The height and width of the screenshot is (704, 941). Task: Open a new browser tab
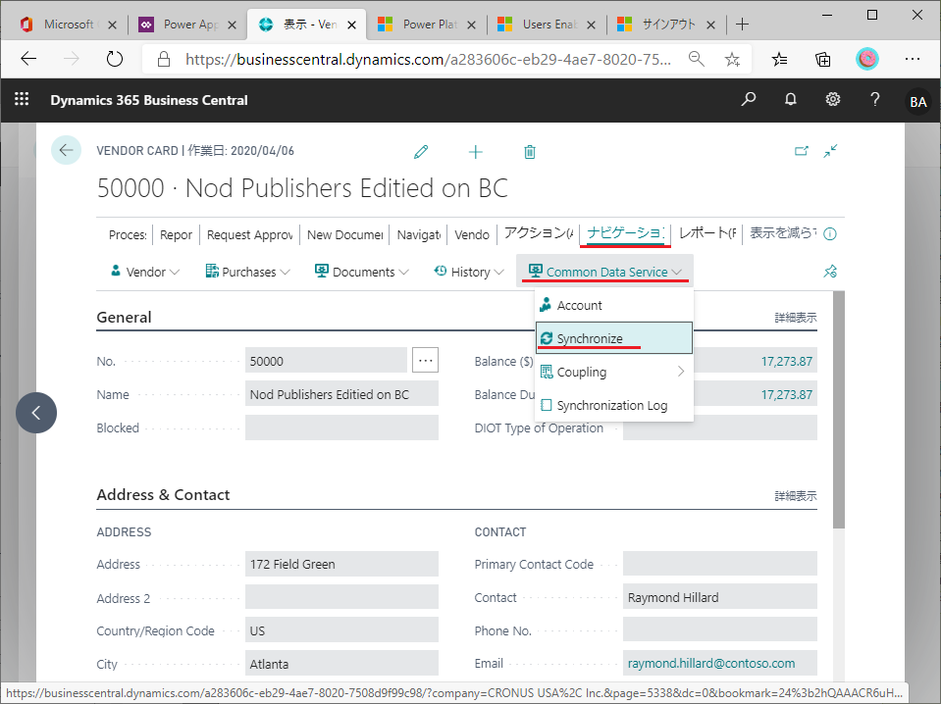(743, 24)
